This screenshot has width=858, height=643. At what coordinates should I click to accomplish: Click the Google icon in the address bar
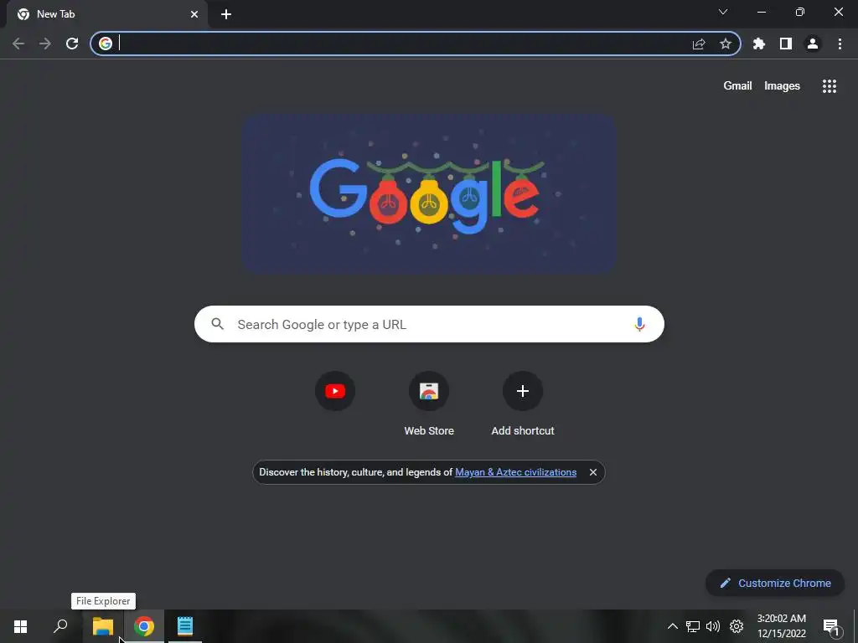click(x=106, y=44)
